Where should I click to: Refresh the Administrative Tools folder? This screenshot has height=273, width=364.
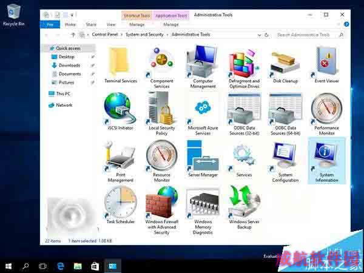click(266, 35)
